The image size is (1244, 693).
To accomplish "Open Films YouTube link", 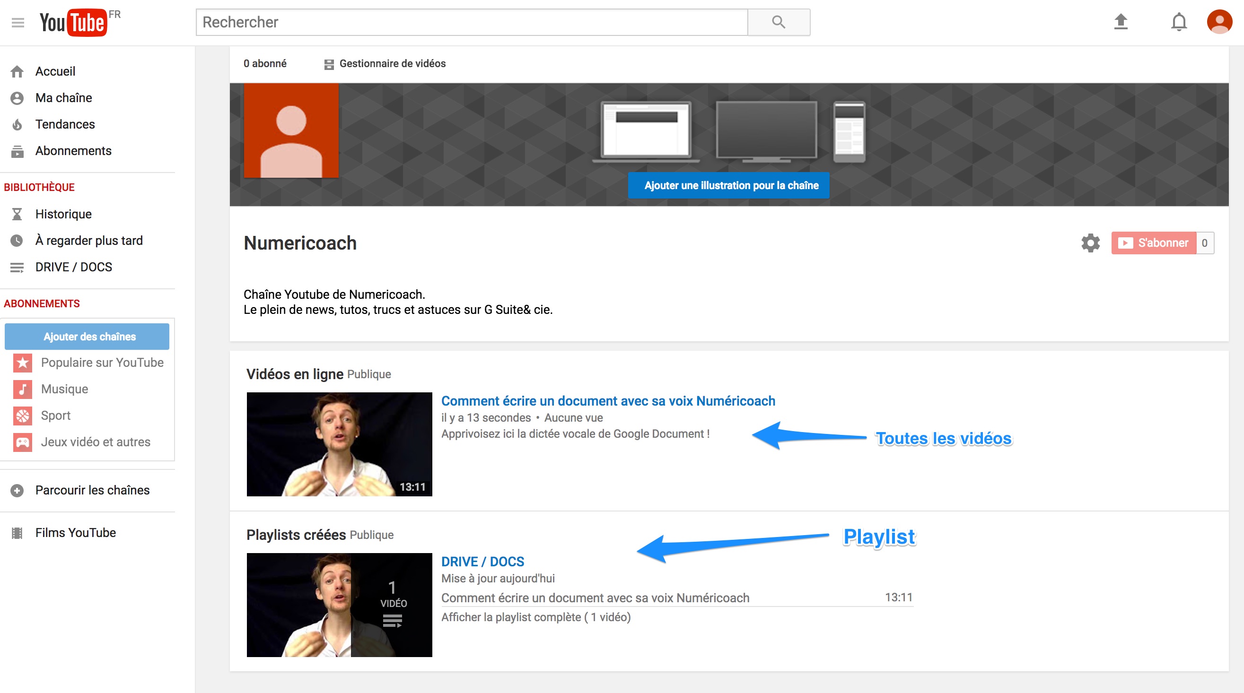I will point(75,533).
